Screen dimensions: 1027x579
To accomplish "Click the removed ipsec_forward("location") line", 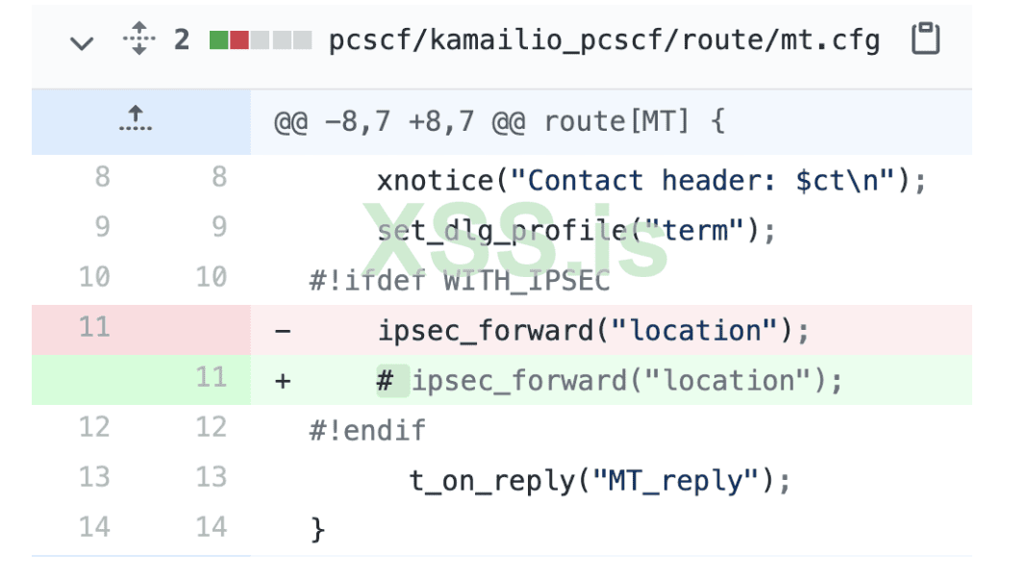I will click(x=593, y=331).
